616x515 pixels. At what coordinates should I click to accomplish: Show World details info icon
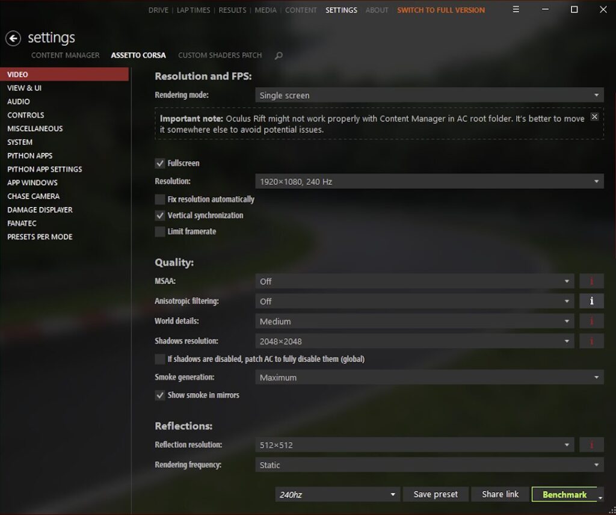click(592, 321)
